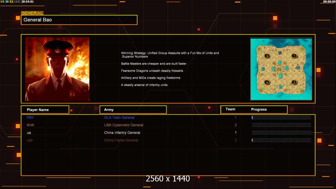Image resolution: width=336 pixels, height=189 pixels.
Task: Click the Team column header label
Action: point(230,109)
